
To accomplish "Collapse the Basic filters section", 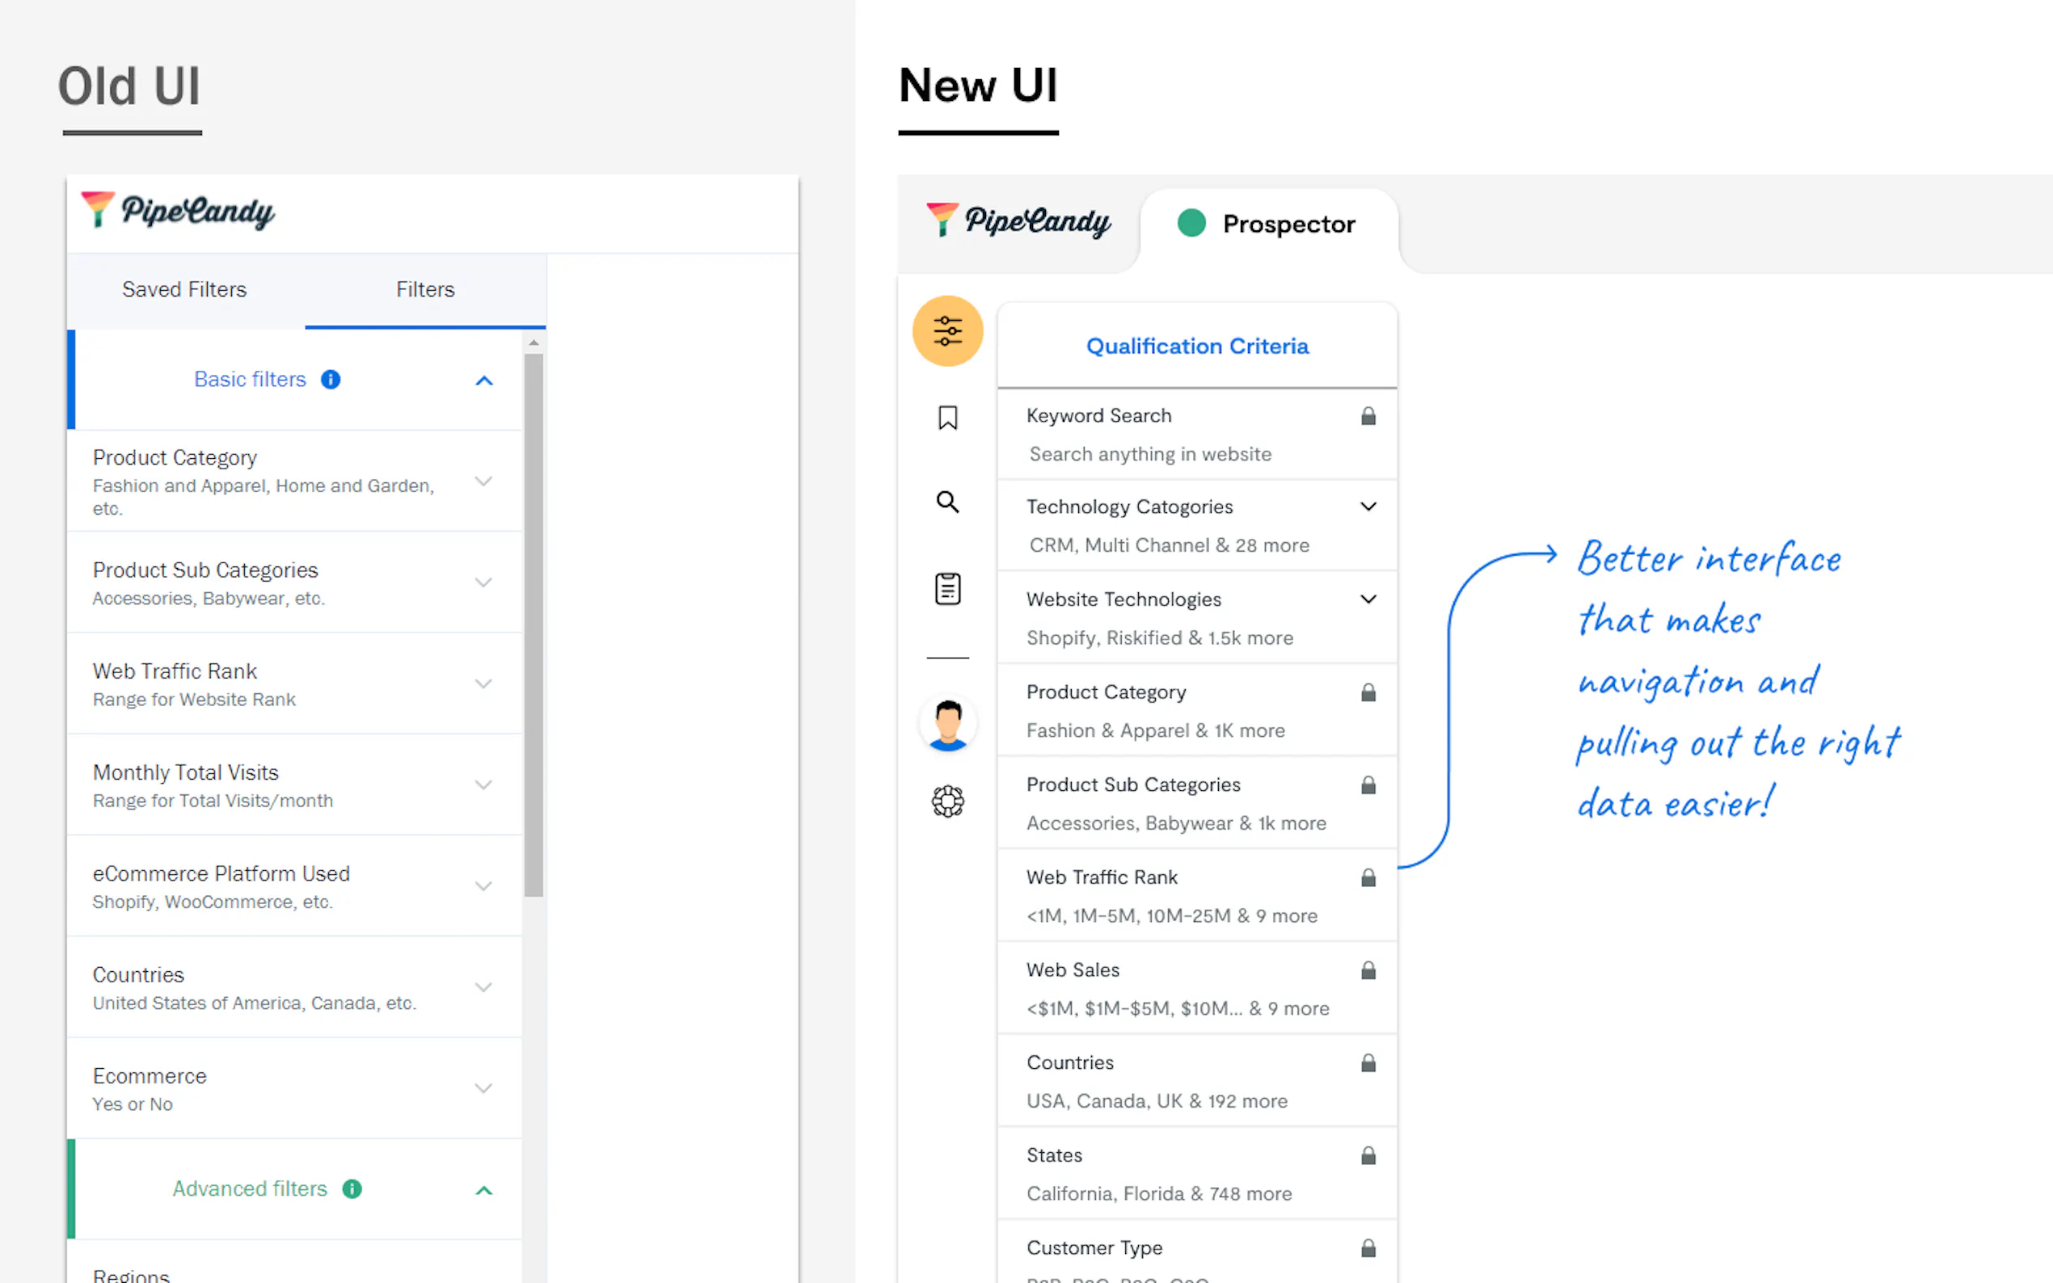I will tap(484, 381).
